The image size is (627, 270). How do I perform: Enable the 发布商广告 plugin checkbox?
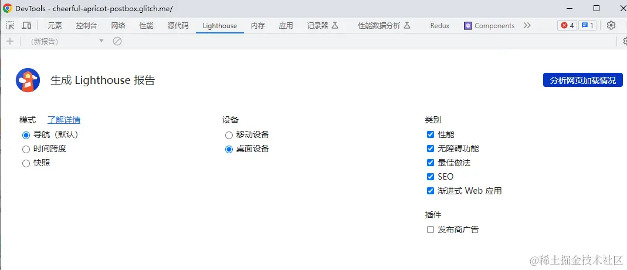(x=431, y=230)
